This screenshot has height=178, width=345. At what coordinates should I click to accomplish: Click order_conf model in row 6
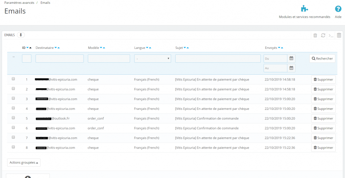point(96,128)
